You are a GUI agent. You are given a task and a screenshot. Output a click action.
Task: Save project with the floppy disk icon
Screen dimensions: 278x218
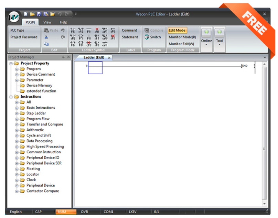[x=39, y=14]
